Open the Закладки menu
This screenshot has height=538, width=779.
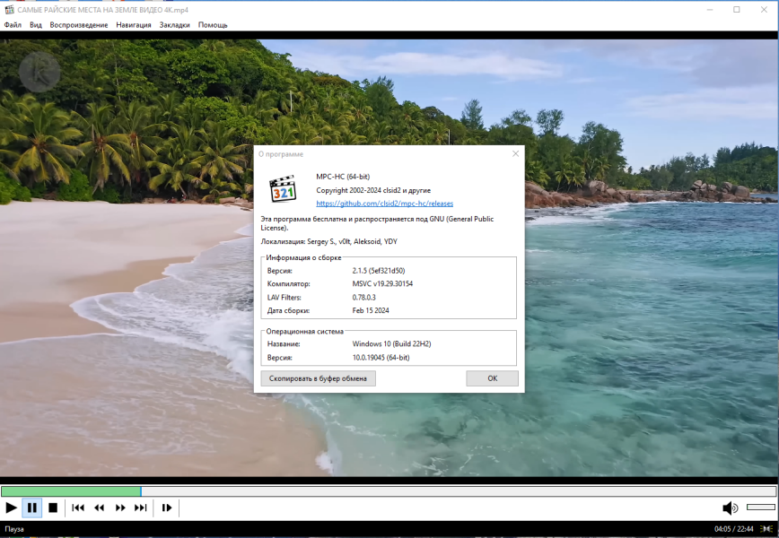click(x=174, y=25)
